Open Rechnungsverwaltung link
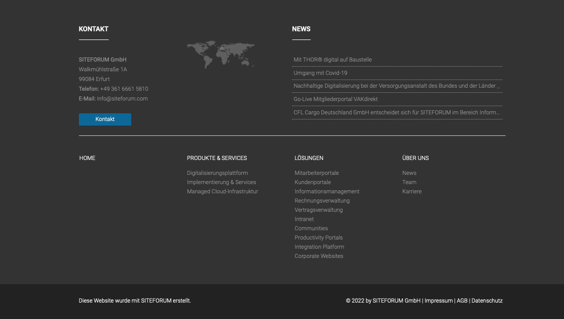The image size is (564, 319). 322,201
